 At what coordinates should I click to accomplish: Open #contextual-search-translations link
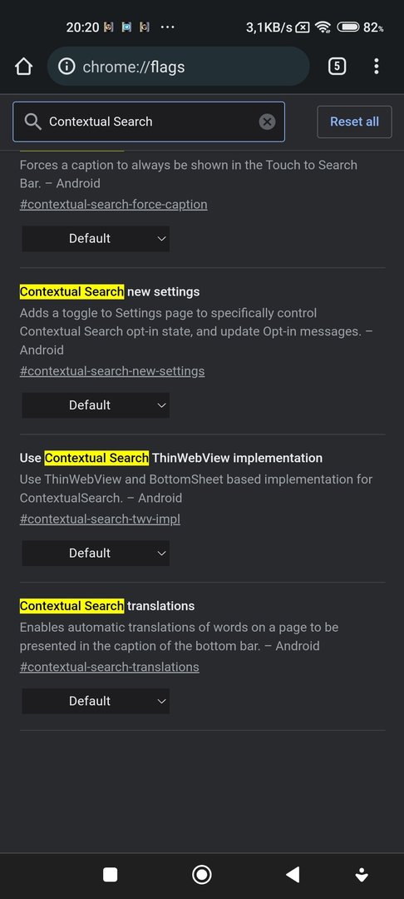[x=109, y=667]
